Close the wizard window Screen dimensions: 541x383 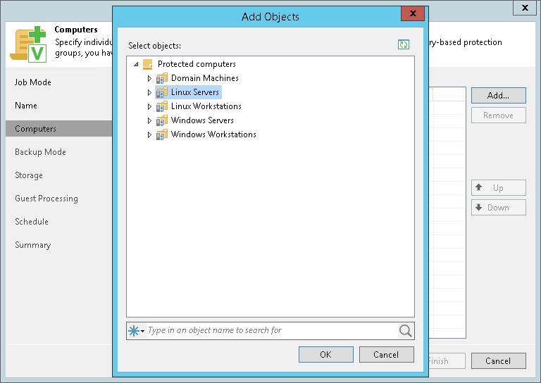point(524,8)
